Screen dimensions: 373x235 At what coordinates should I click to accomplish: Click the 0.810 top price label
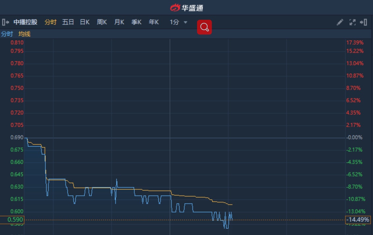(17, 43)
